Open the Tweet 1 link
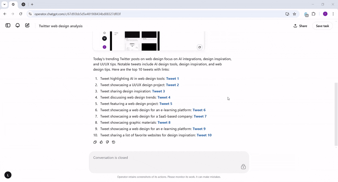Viewport: 338px width, 182px height. click(172, 79)
